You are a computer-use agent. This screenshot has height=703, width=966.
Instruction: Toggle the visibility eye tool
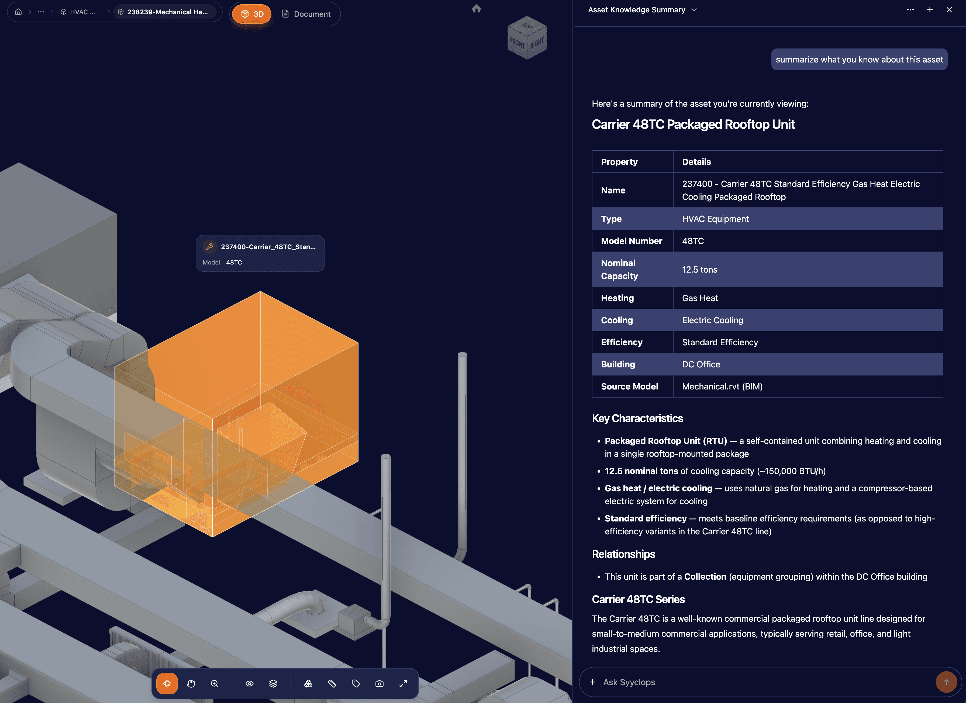pyautogui.click(x=250, y=683)
